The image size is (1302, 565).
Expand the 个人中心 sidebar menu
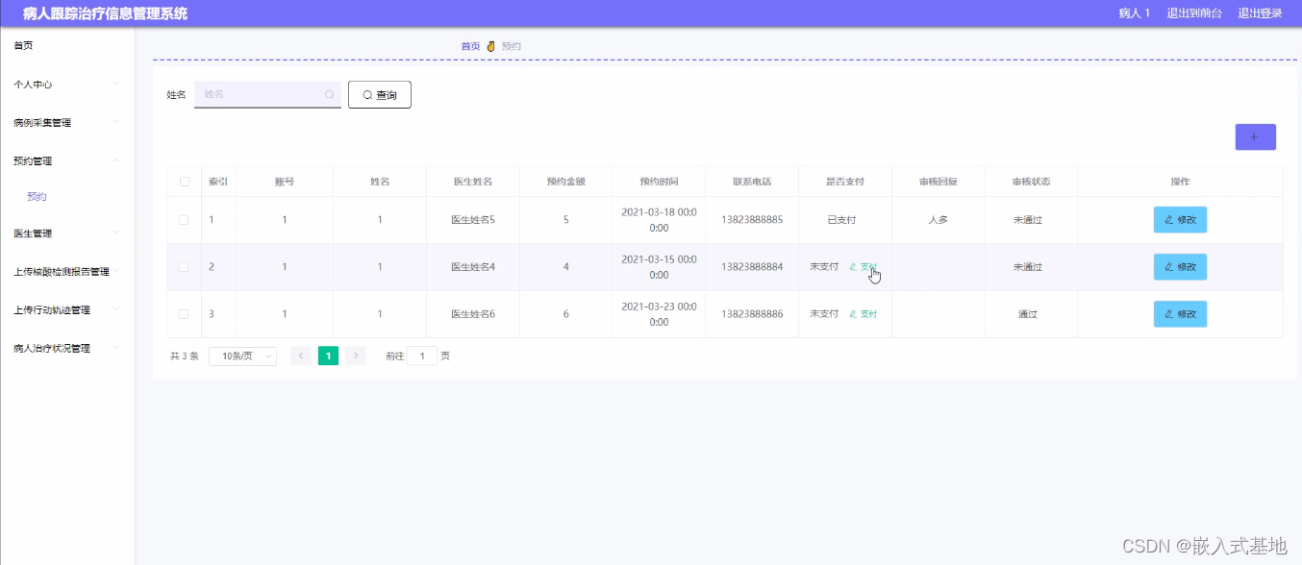coord(65,85)
